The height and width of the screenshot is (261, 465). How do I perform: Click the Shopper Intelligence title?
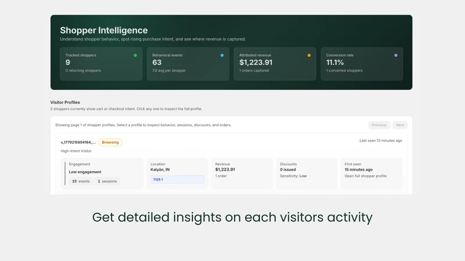coord(104,30)
